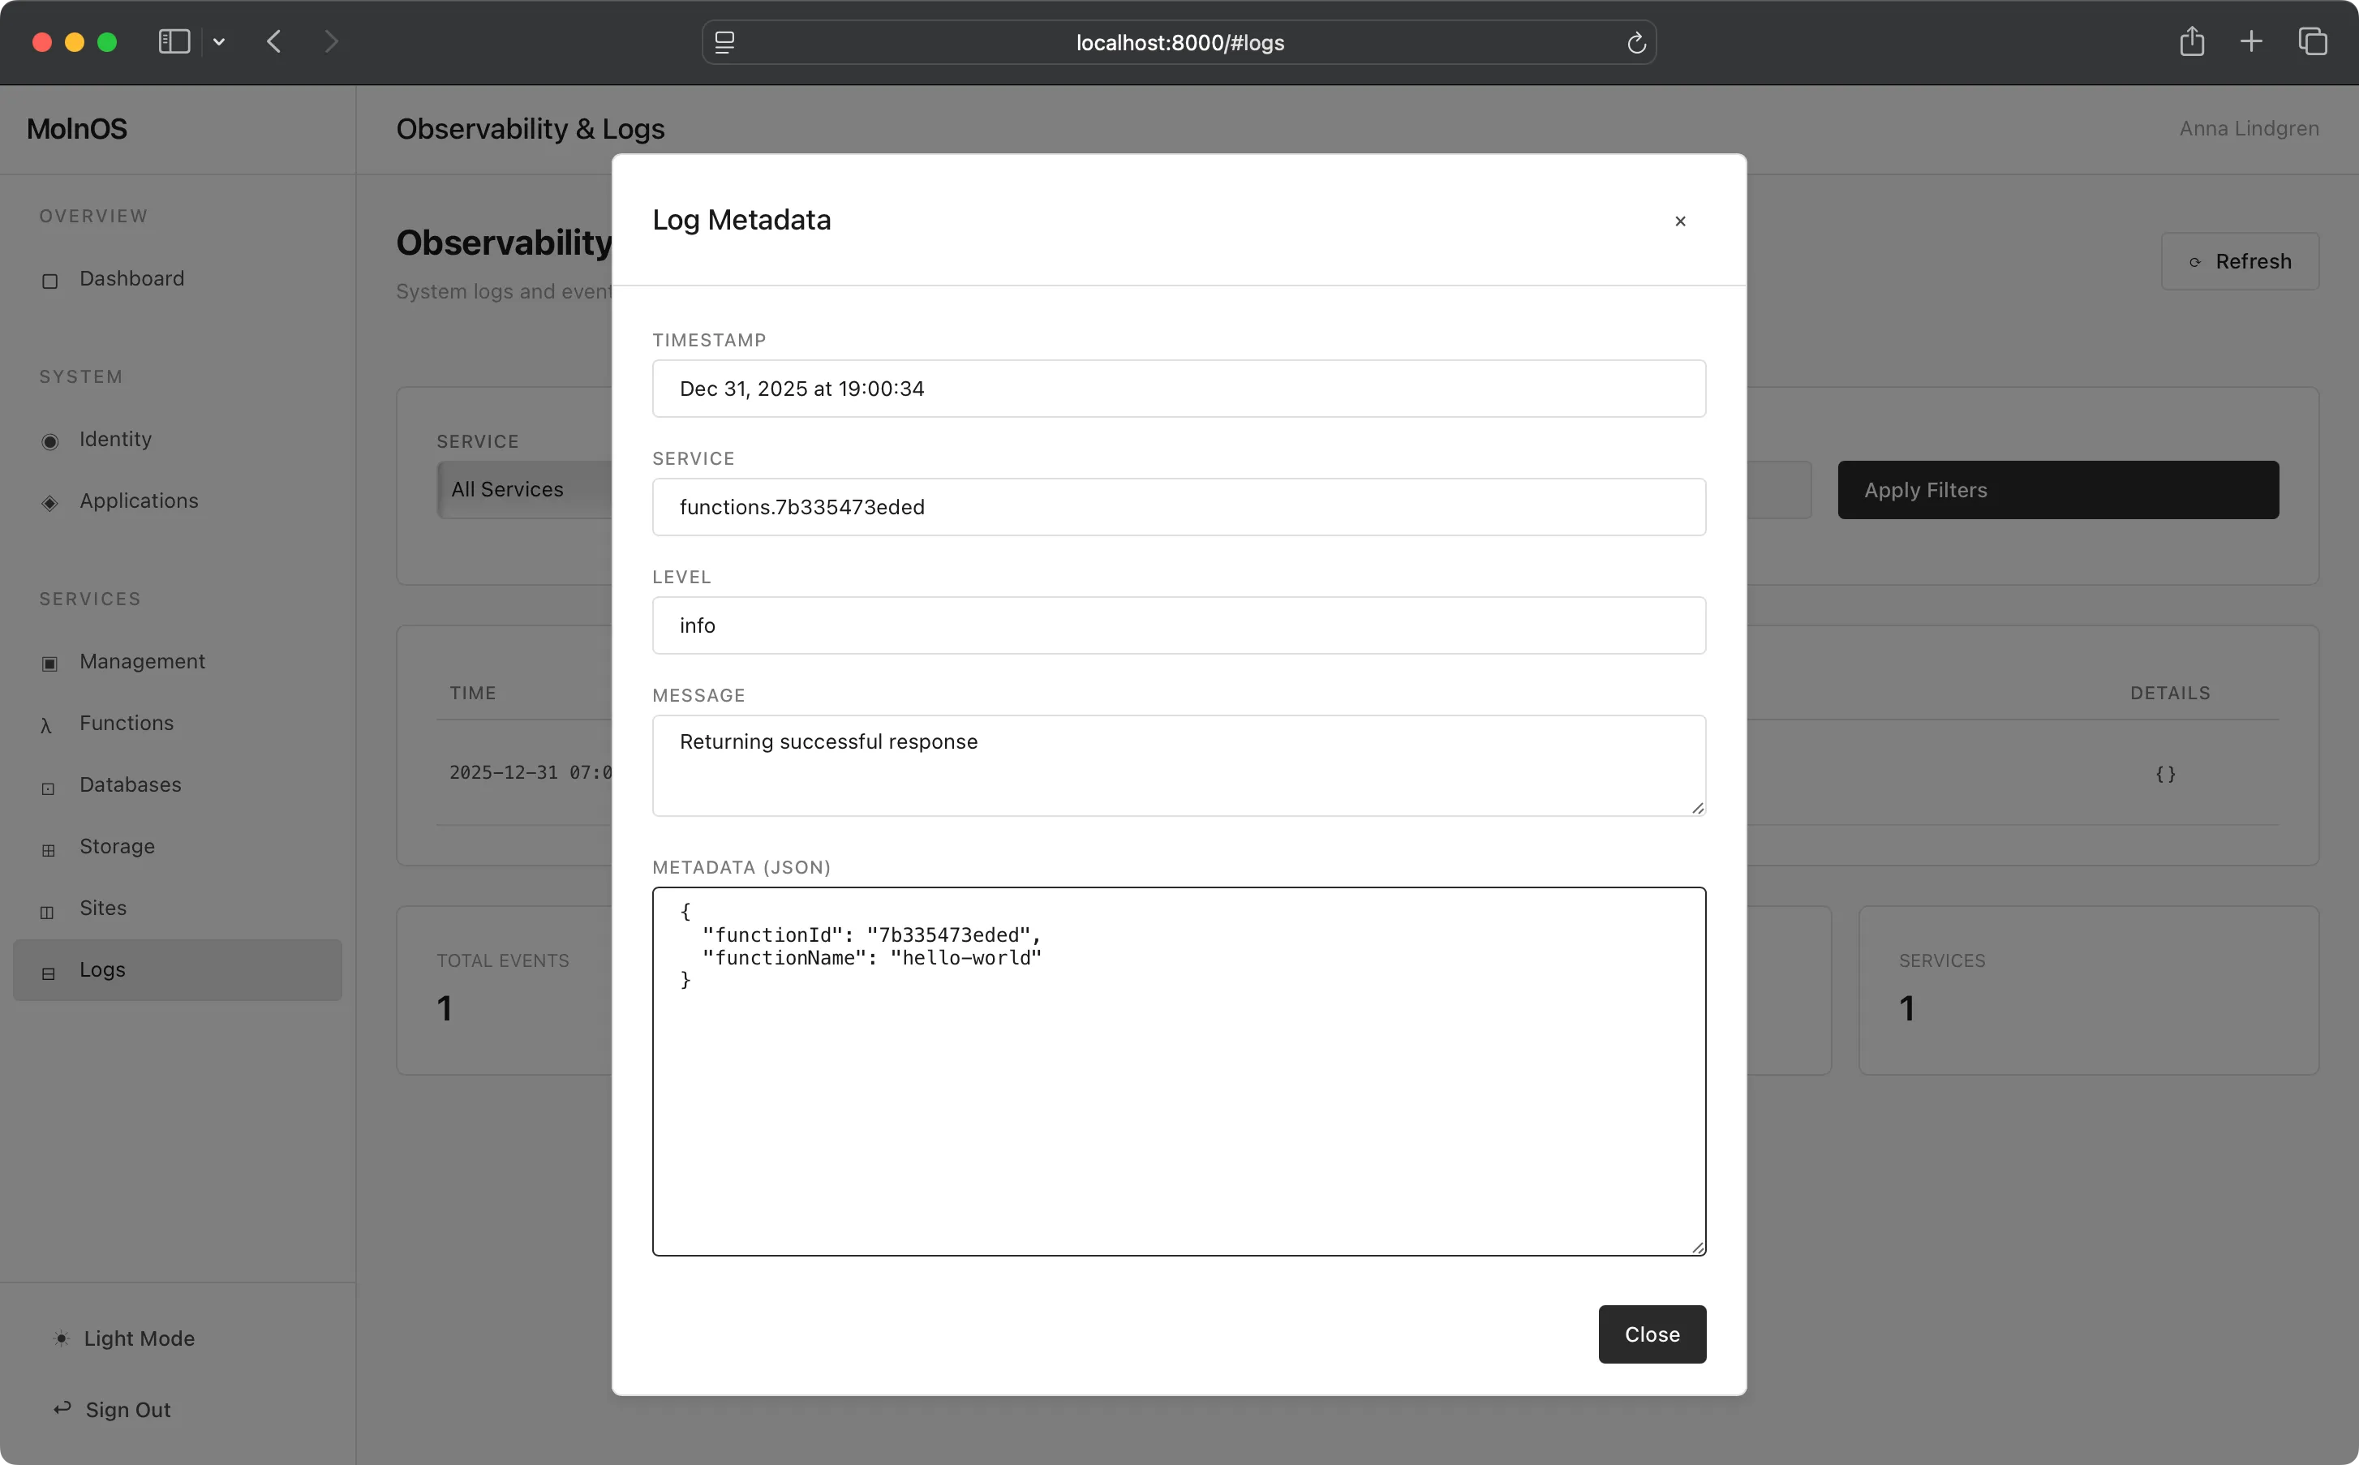
Task: Open the Management service via its square icon
Action: click(x=49, y=664)
